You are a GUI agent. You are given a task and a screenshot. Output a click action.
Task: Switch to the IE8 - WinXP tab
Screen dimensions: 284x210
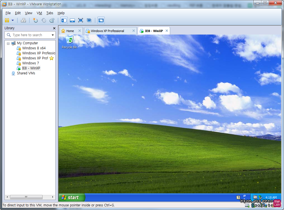(x=154, y=31)
